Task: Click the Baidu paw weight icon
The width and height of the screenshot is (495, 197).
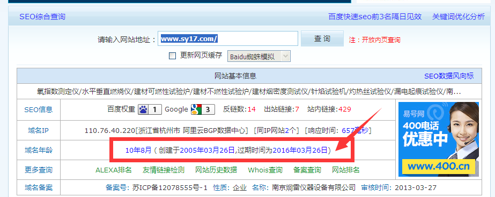Action: [x=143, y=109]
